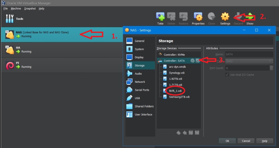Click the add attachment icon below storage tree

191,133
